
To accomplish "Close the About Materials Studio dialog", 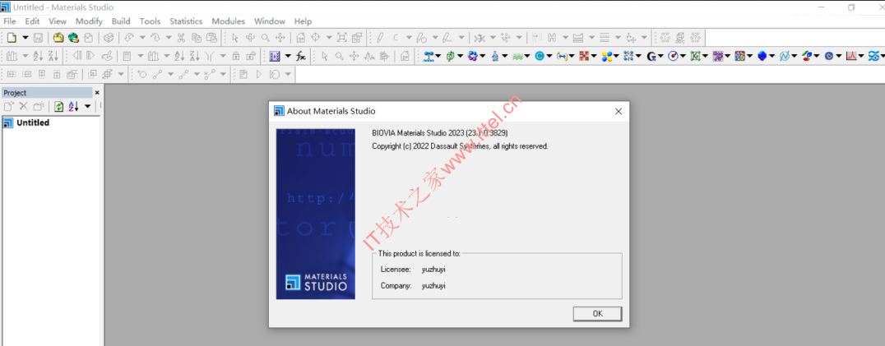I will pyautogui.click(x=618, y=111).
